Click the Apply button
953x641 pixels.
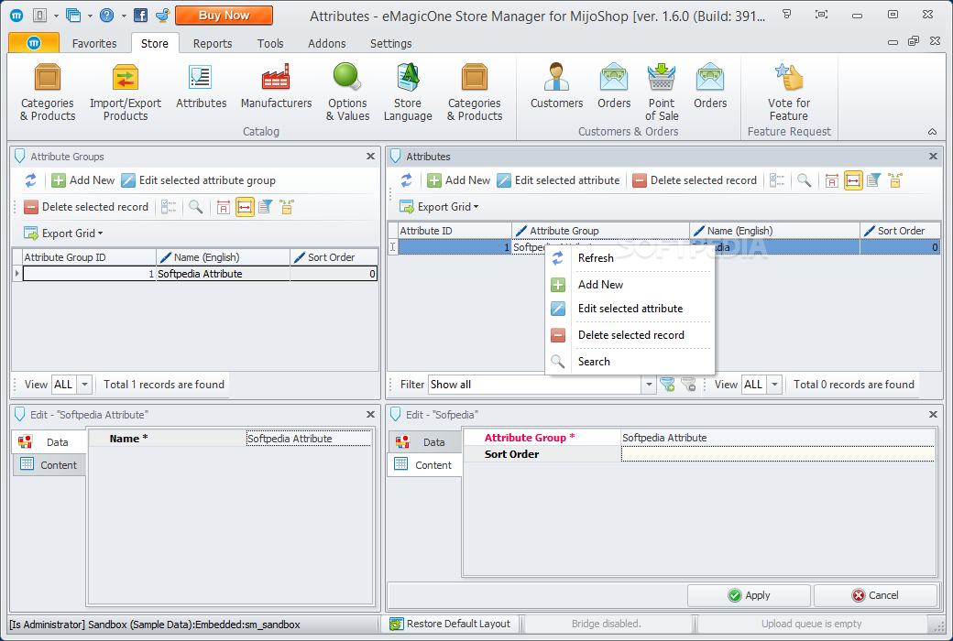749,595
